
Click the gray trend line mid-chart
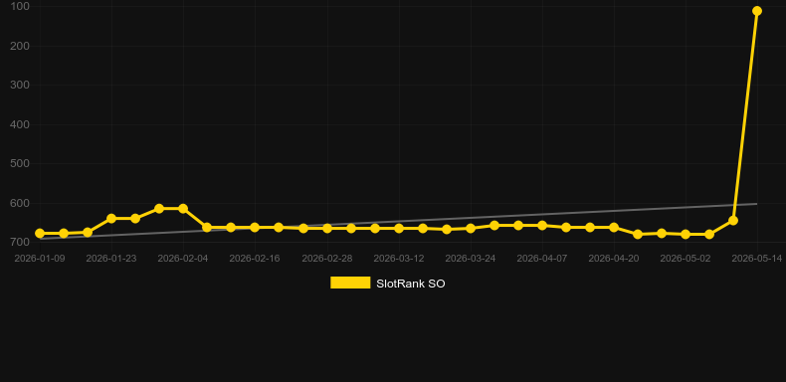(x=399, y=221)
